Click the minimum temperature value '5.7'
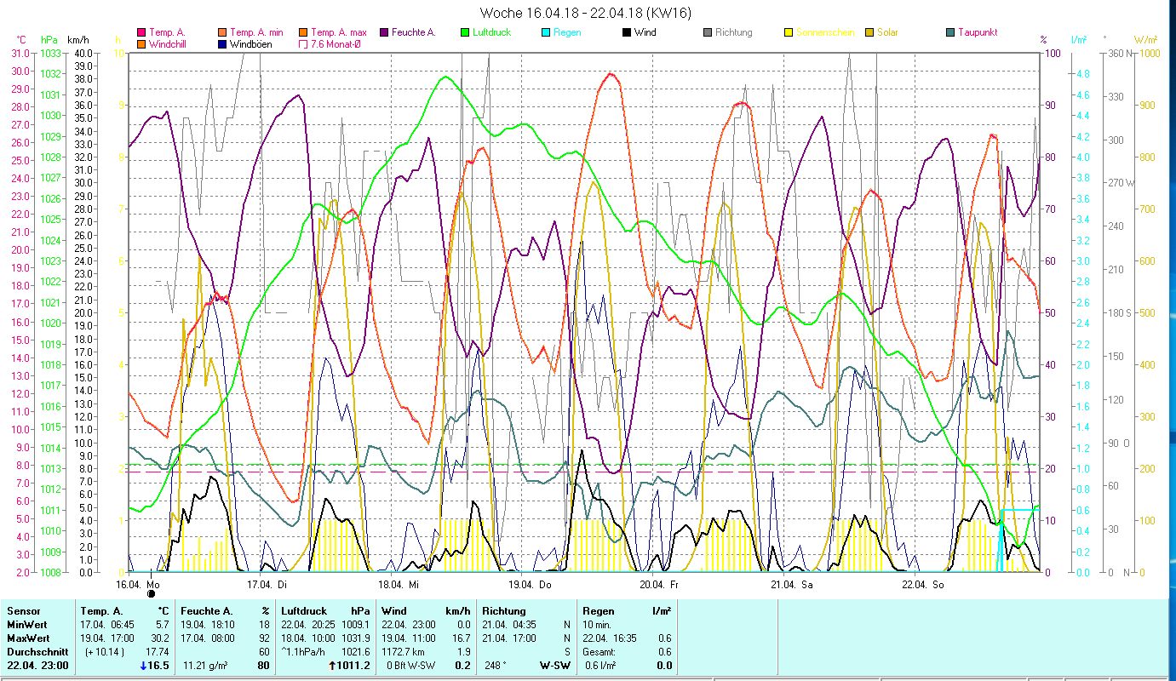The height and width of the screenshot is (681, 1176). (x=163, y=625)
